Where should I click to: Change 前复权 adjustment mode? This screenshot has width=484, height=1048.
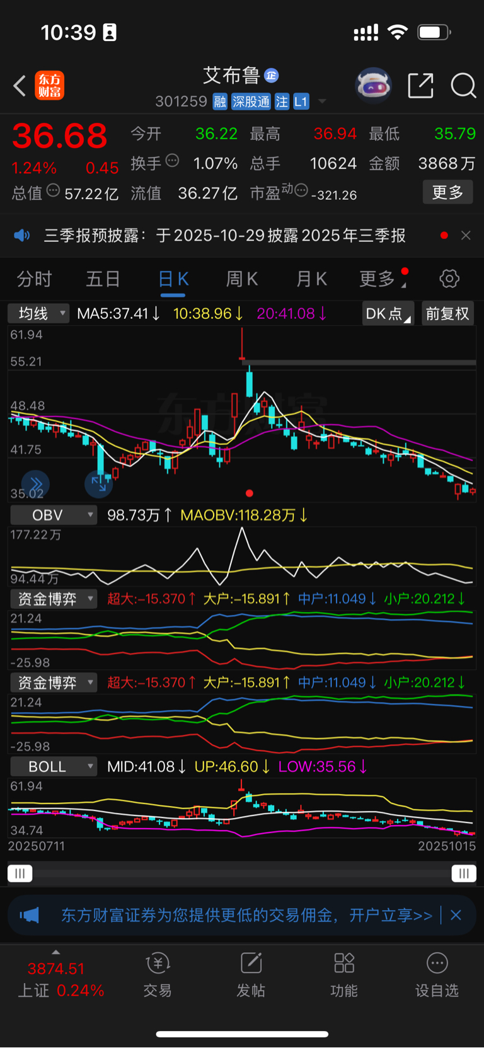[447, 313]
